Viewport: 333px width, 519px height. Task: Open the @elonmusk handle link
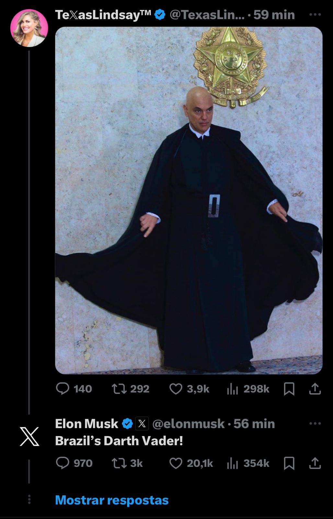[188, 424]
